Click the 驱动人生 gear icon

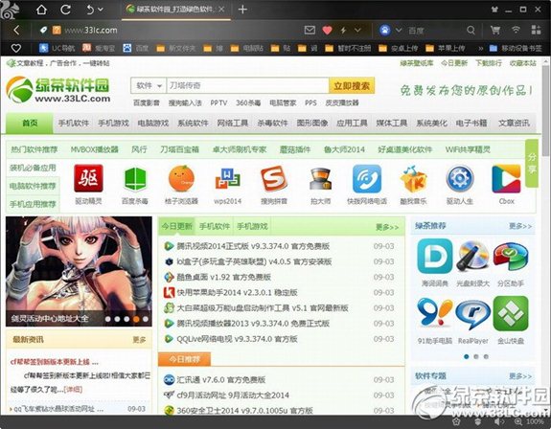[x=460, y=178]
